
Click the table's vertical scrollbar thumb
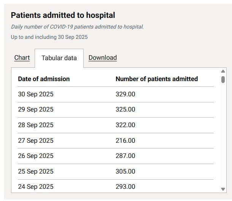(223, 79)
